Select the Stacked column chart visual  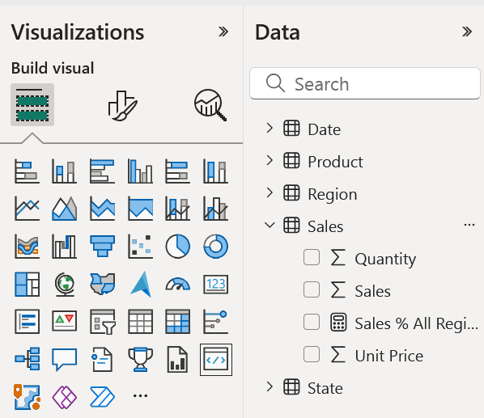coord(65,171)
